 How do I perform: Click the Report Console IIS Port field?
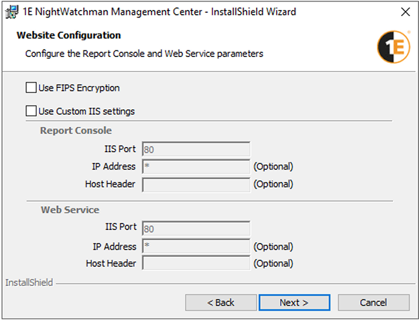coord(196,150)
